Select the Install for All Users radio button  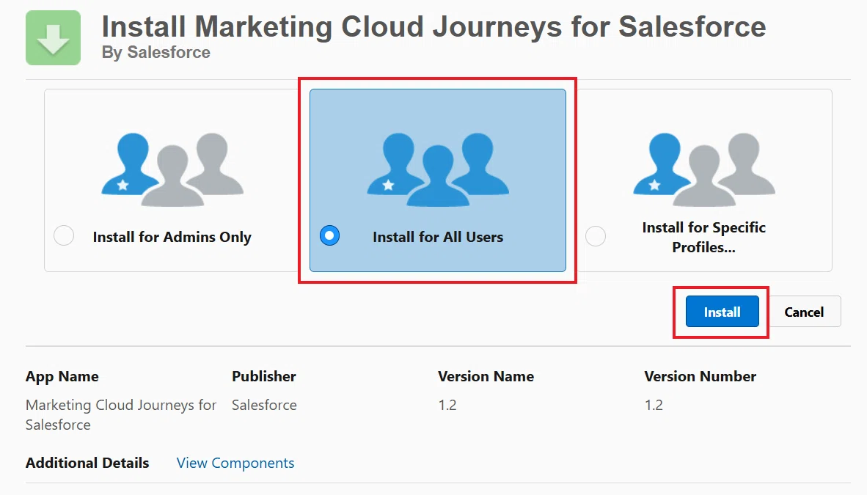coord(329,235)
